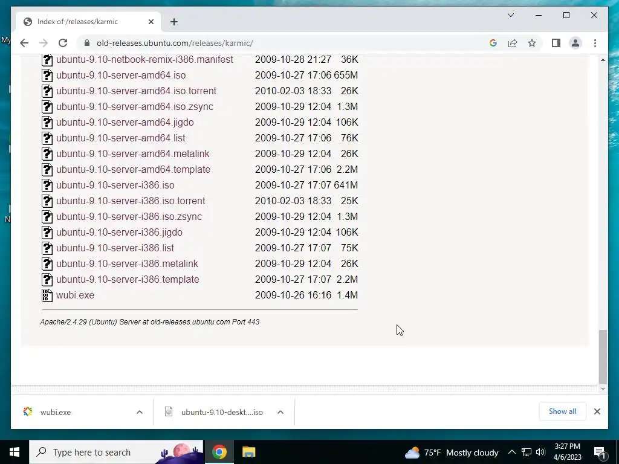Image resolution: width=619 pixels, height=464 pixels.
Task: Show hidden system tray icons
Action: pyautogui.click(x=511, y=452)
